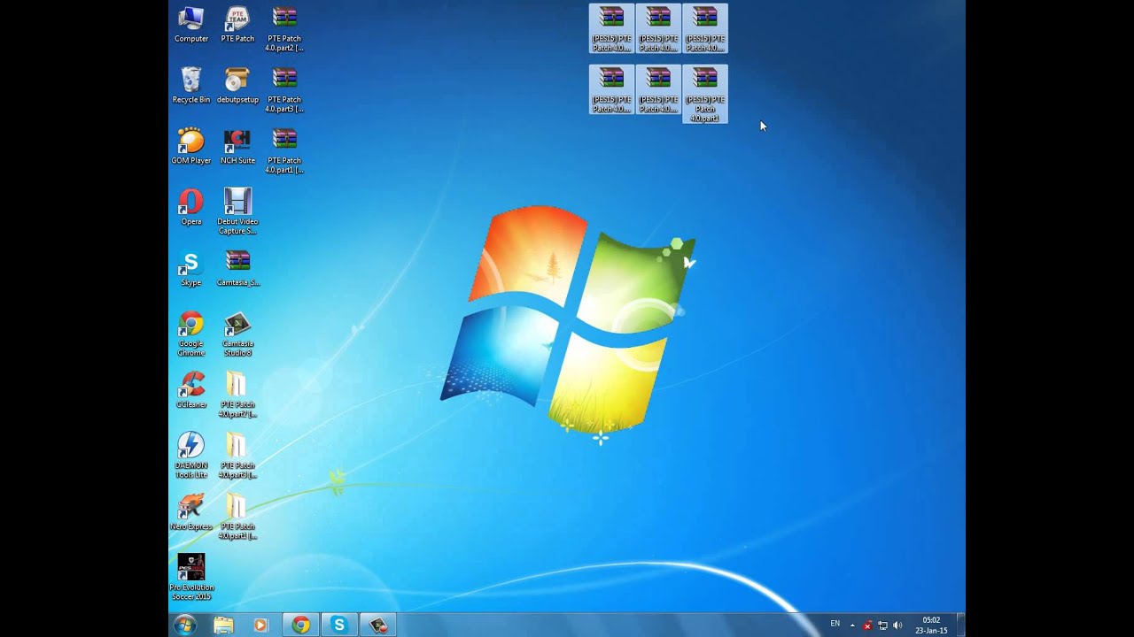
Task: Select the Google Chrome desktop shortcut
Action: pos(191,334)
